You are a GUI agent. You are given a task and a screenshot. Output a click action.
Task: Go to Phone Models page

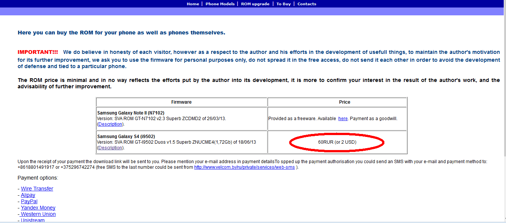pos(220,4)
